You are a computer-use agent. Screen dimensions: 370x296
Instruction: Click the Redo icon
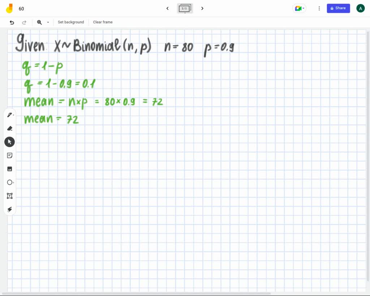[x=24, y=22]
